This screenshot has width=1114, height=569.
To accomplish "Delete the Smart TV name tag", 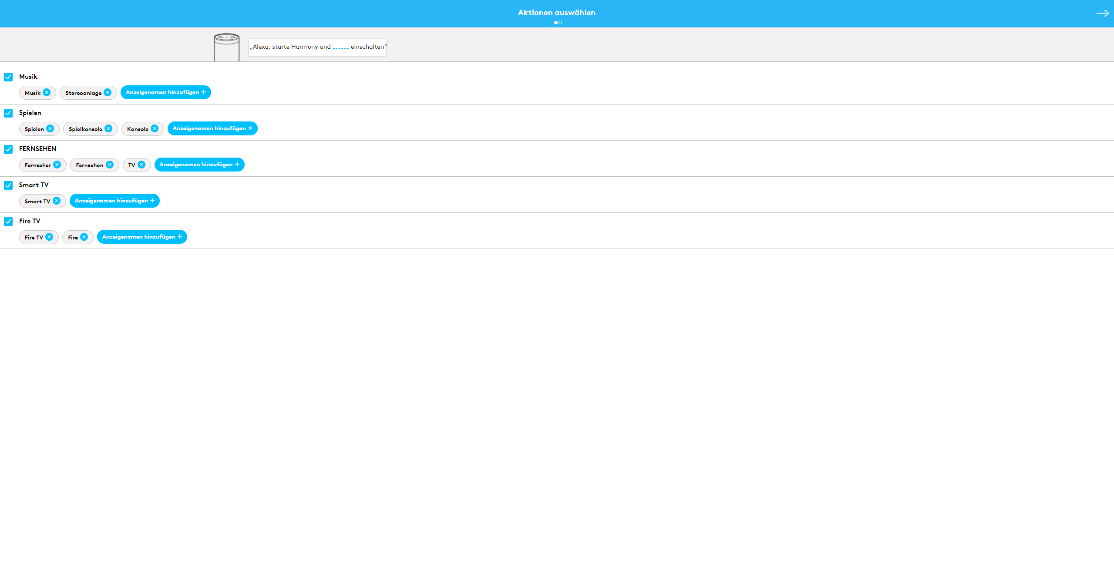I will pos(57,201).
